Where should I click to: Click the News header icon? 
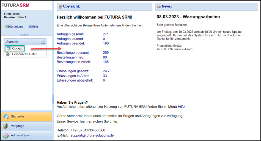click(159, 7)
